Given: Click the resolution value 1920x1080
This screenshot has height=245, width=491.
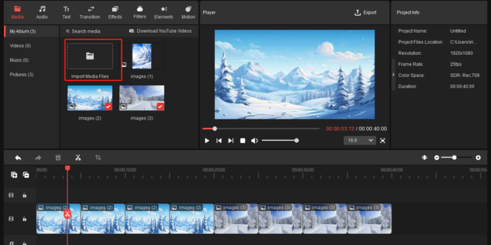Looking at the screenshot, I should (462, 53).
